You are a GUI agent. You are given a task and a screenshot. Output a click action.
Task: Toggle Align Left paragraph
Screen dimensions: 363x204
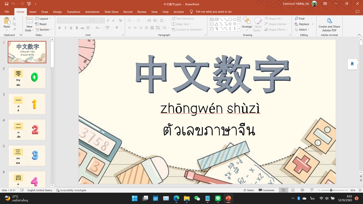(129, 28)
